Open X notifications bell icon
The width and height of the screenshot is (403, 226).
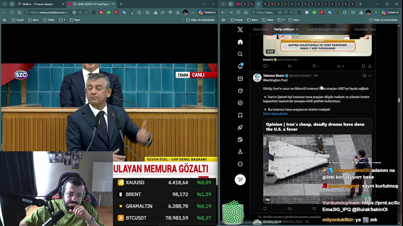(x=240, y=66)
